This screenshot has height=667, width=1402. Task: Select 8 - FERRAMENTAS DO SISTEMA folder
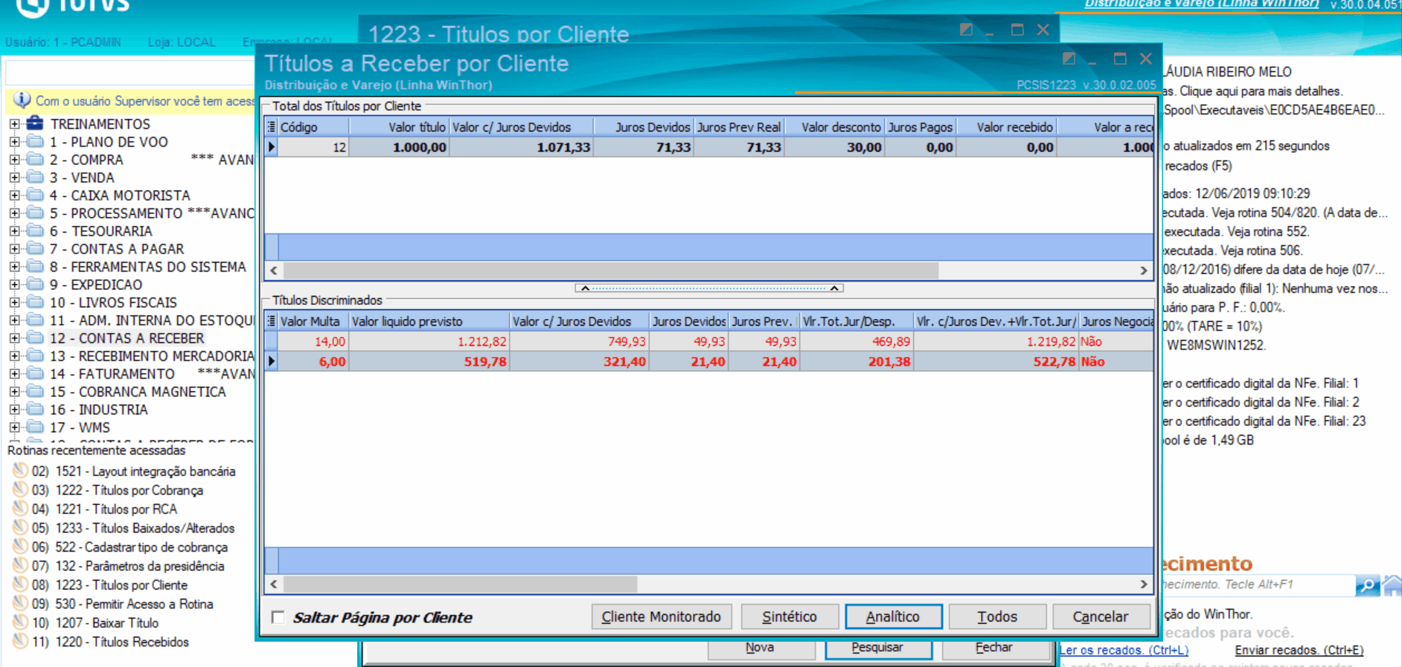pos(147,267)
